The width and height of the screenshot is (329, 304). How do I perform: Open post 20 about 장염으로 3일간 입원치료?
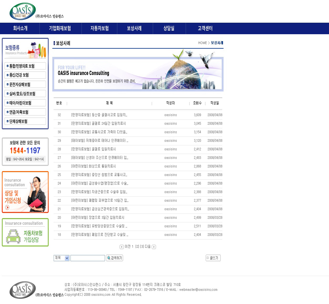pos(98,217)
